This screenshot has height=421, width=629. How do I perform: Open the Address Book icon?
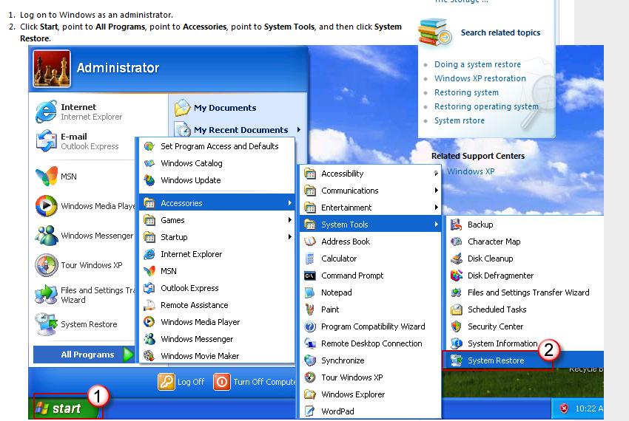pyautogui.click(x=309, y=242)
